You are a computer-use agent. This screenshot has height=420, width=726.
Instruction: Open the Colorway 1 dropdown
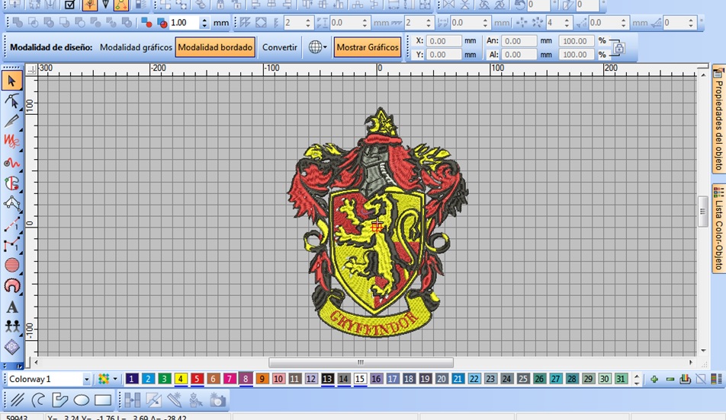[x=86, y=379]
